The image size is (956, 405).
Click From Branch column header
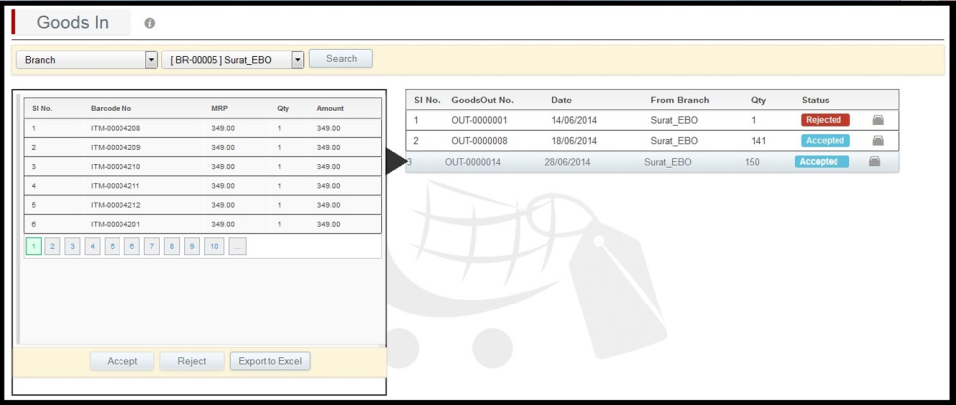tap(680, 100)
